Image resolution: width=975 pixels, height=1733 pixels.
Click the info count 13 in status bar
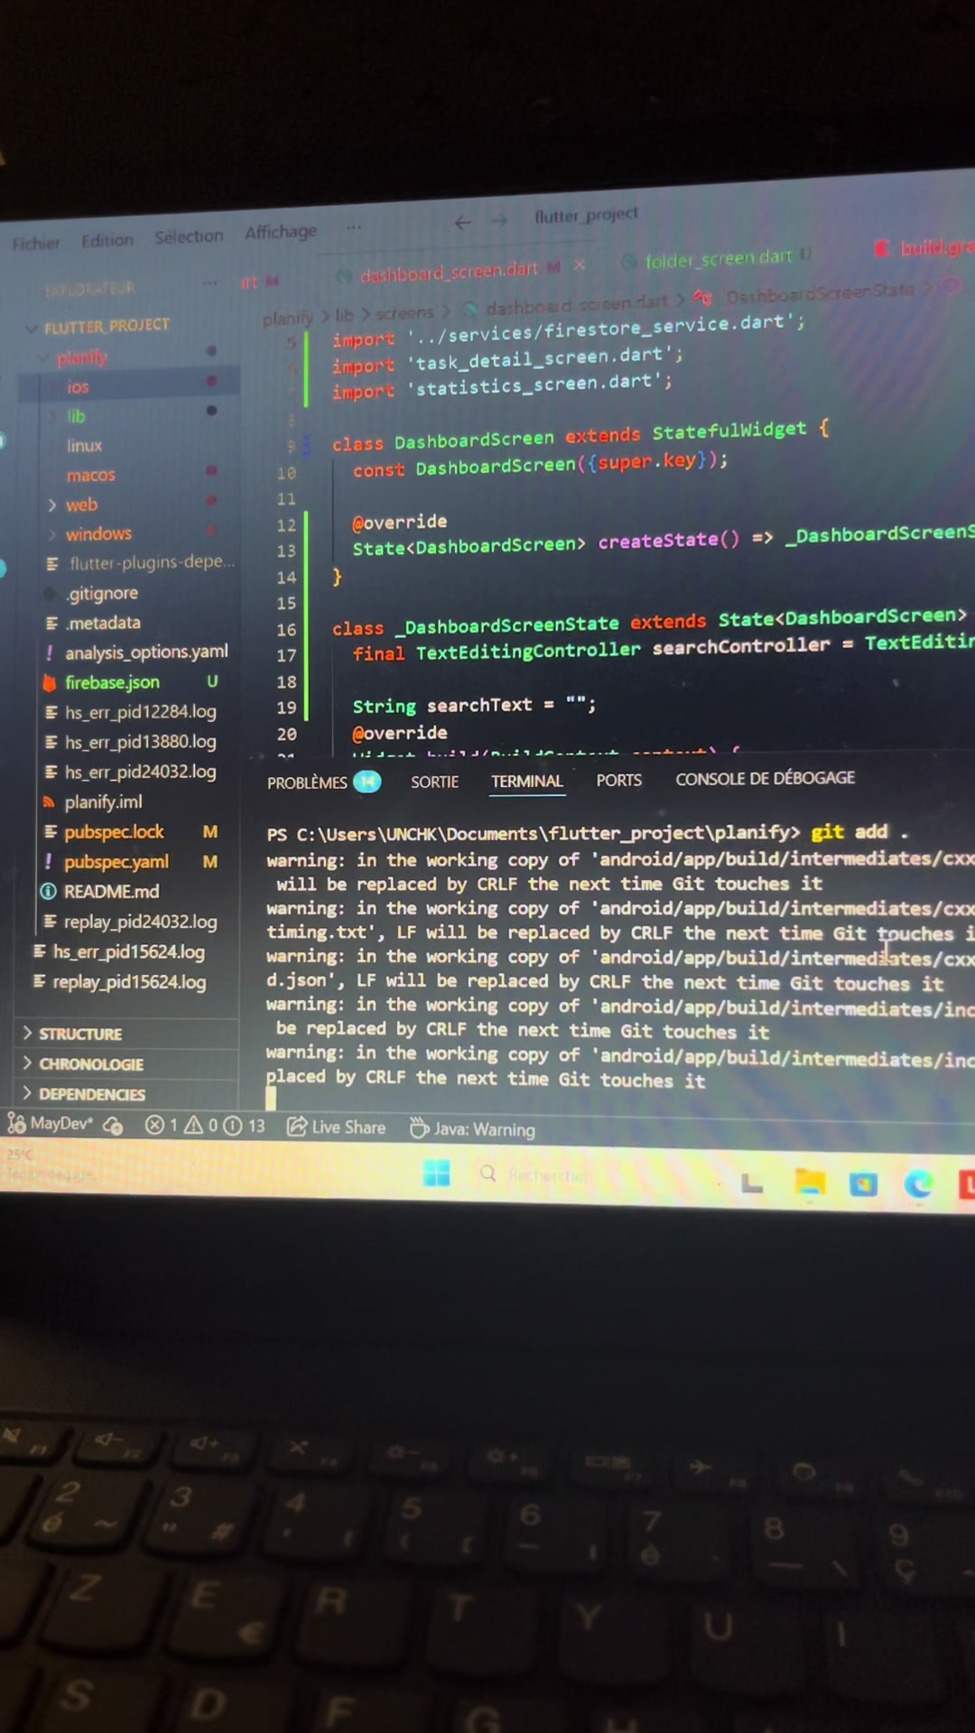(245, 1126)
